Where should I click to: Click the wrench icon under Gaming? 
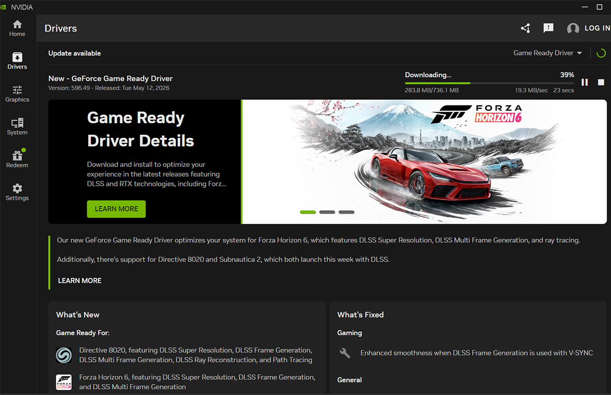pos(345,353)
